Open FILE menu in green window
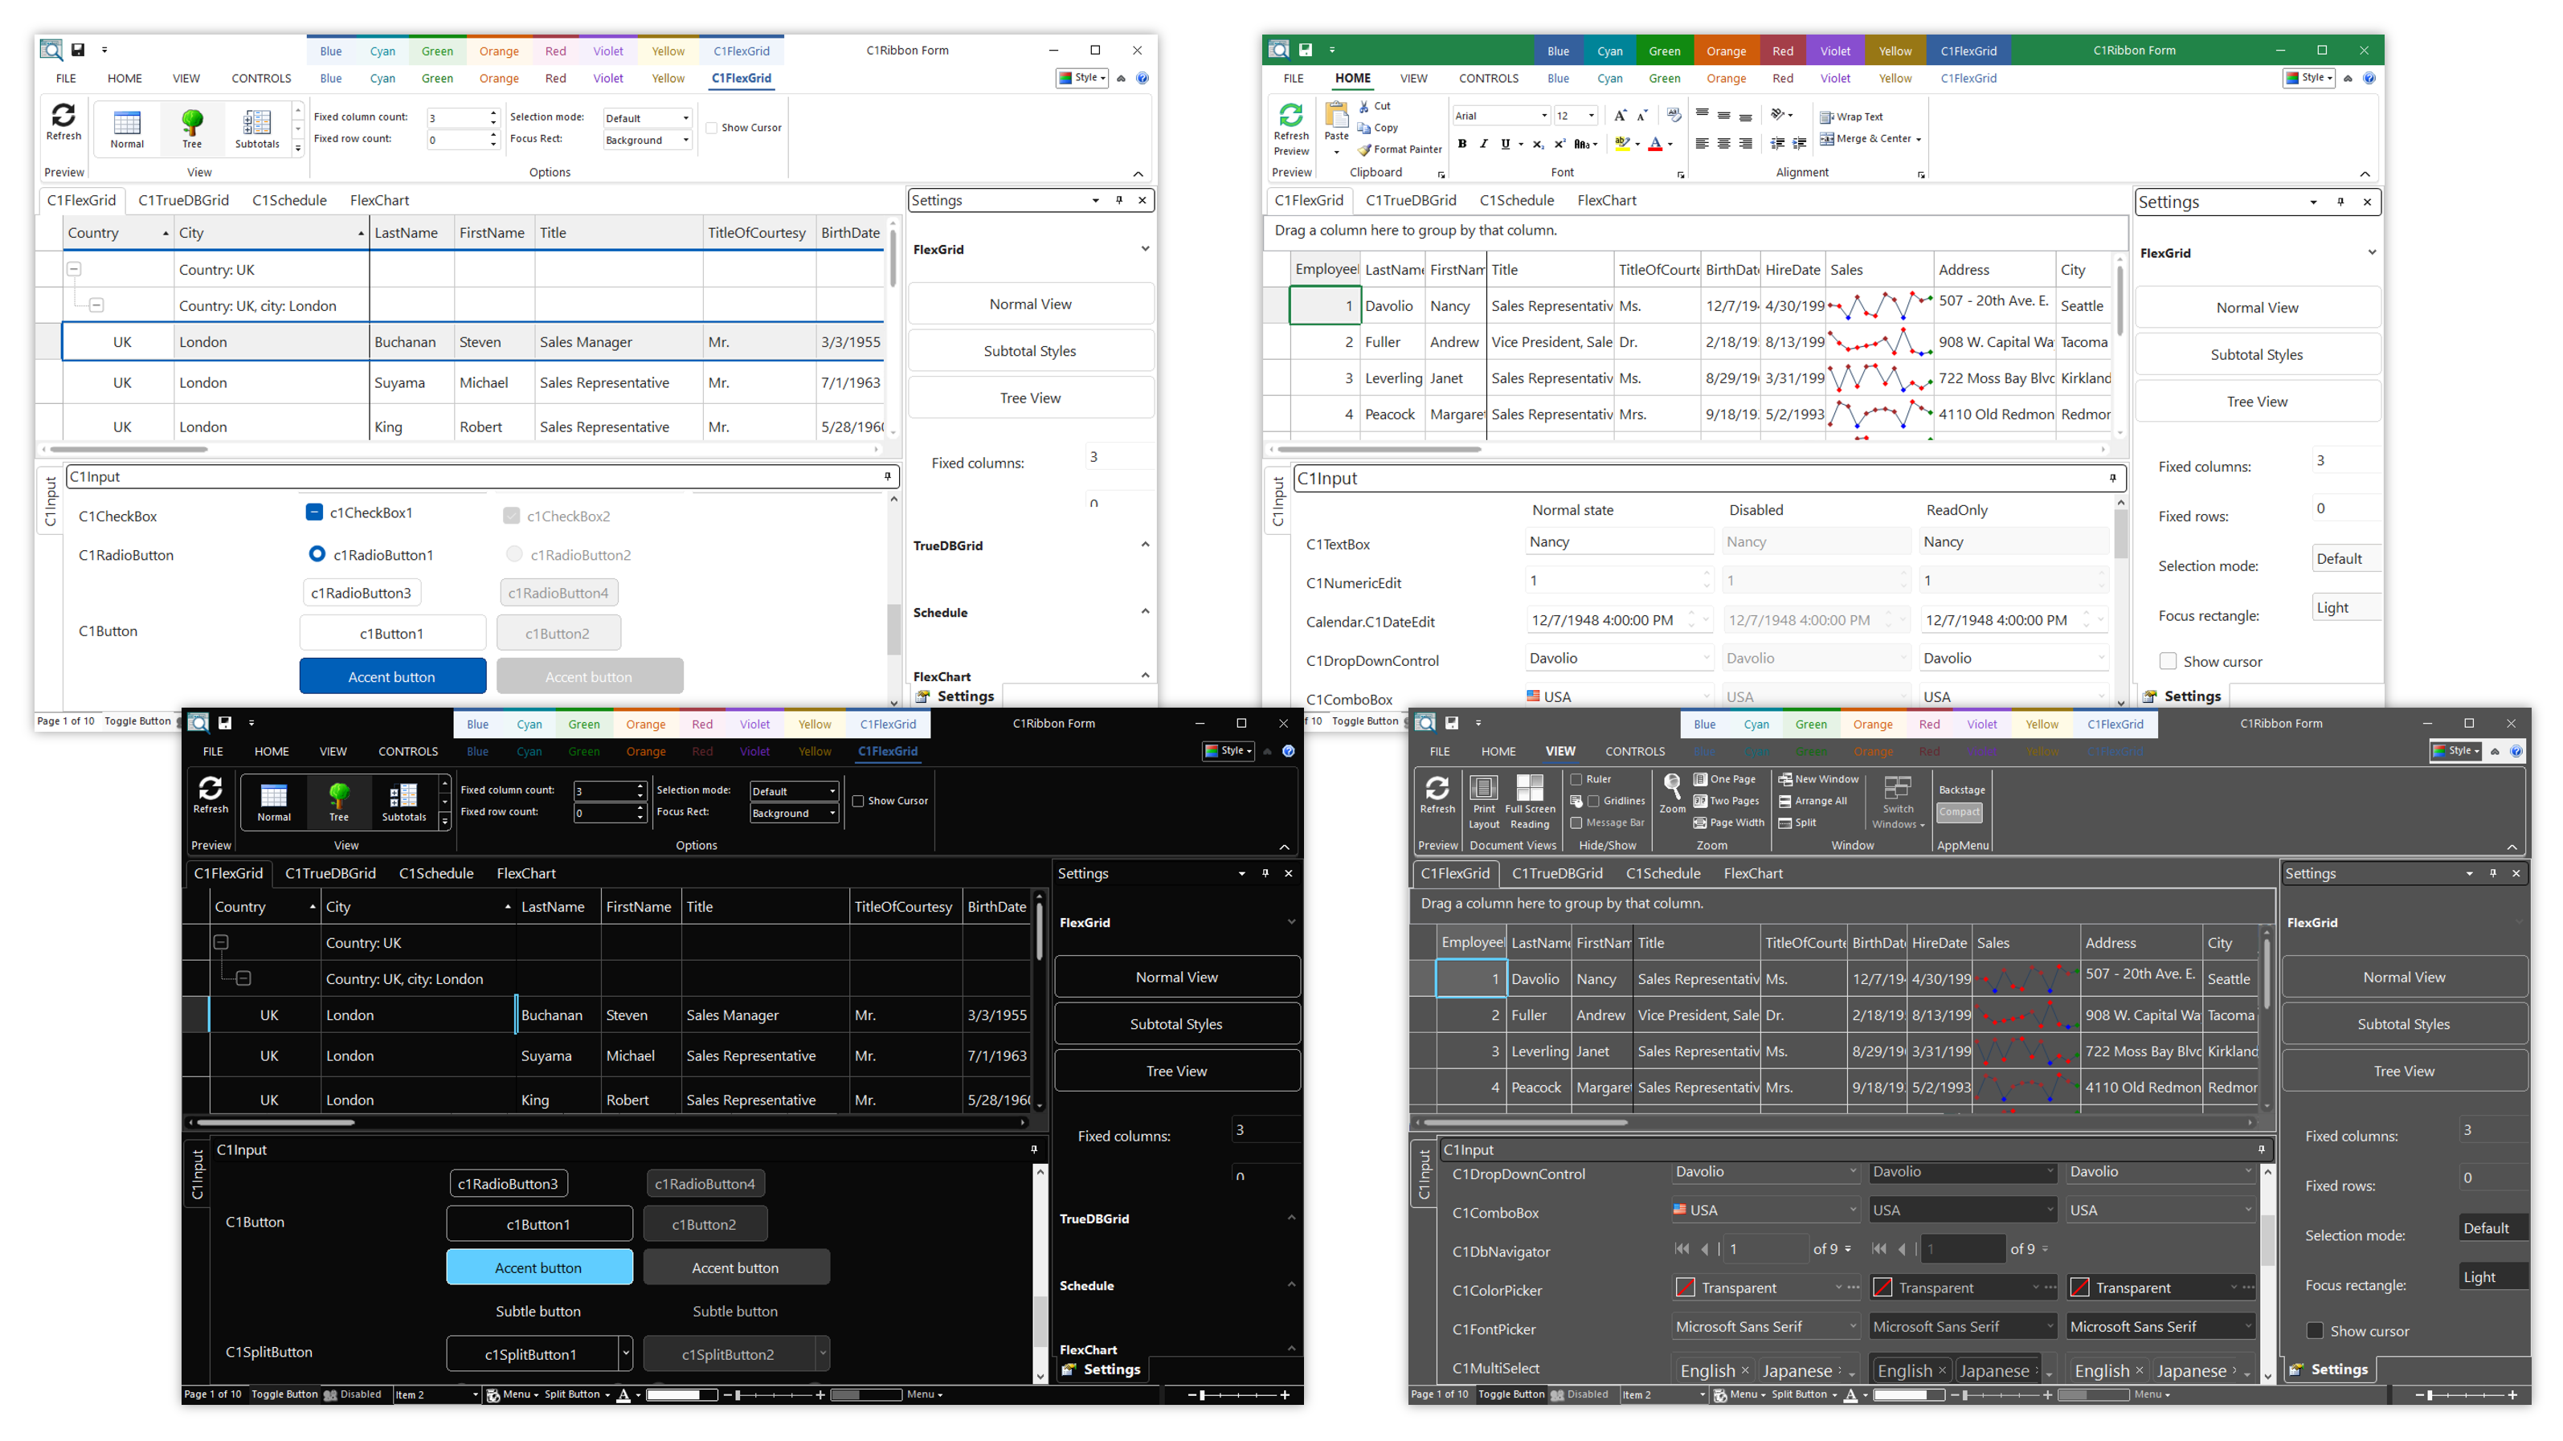The height and width of the screenshot is (1441, 2563). 1293,79
